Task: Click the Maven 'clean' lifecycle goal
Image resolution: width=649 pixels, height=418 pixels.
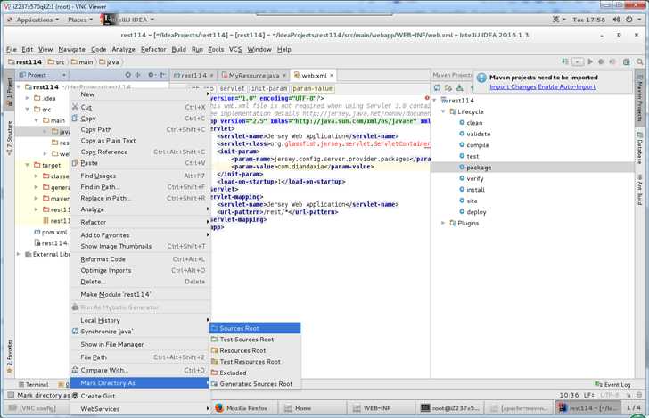Action: click(474, 123)
